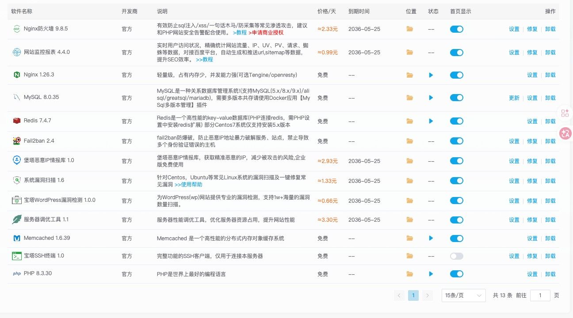Click the Nginx green N logo
Image resolution: width=573 pixels, height=318 pixels.
coord(16,75)
